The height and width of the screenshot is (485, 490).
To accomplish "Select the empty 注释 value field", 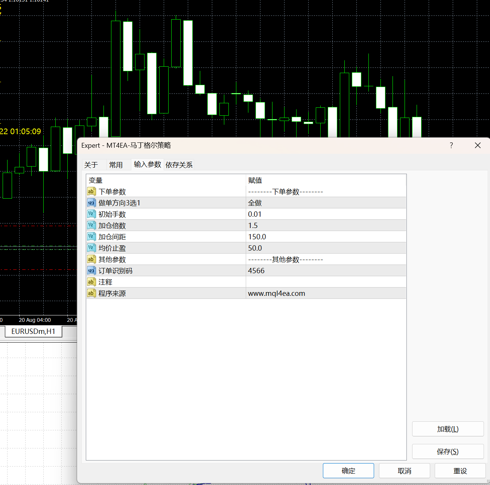I will click(x=326, y=282).
